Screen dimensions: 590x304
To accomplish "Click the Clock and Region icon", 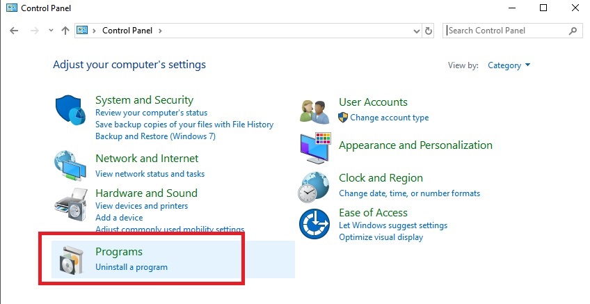I will pos(314,186).
